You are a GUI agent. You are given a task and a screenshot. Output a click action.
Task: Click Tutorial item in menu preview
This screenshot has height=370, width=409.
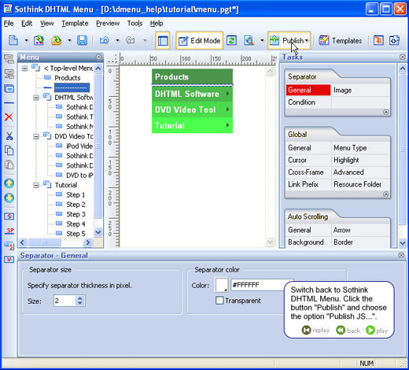click(192, 125)
